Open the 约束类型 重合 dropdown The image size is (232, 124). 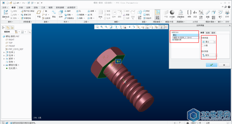point(215,42)
